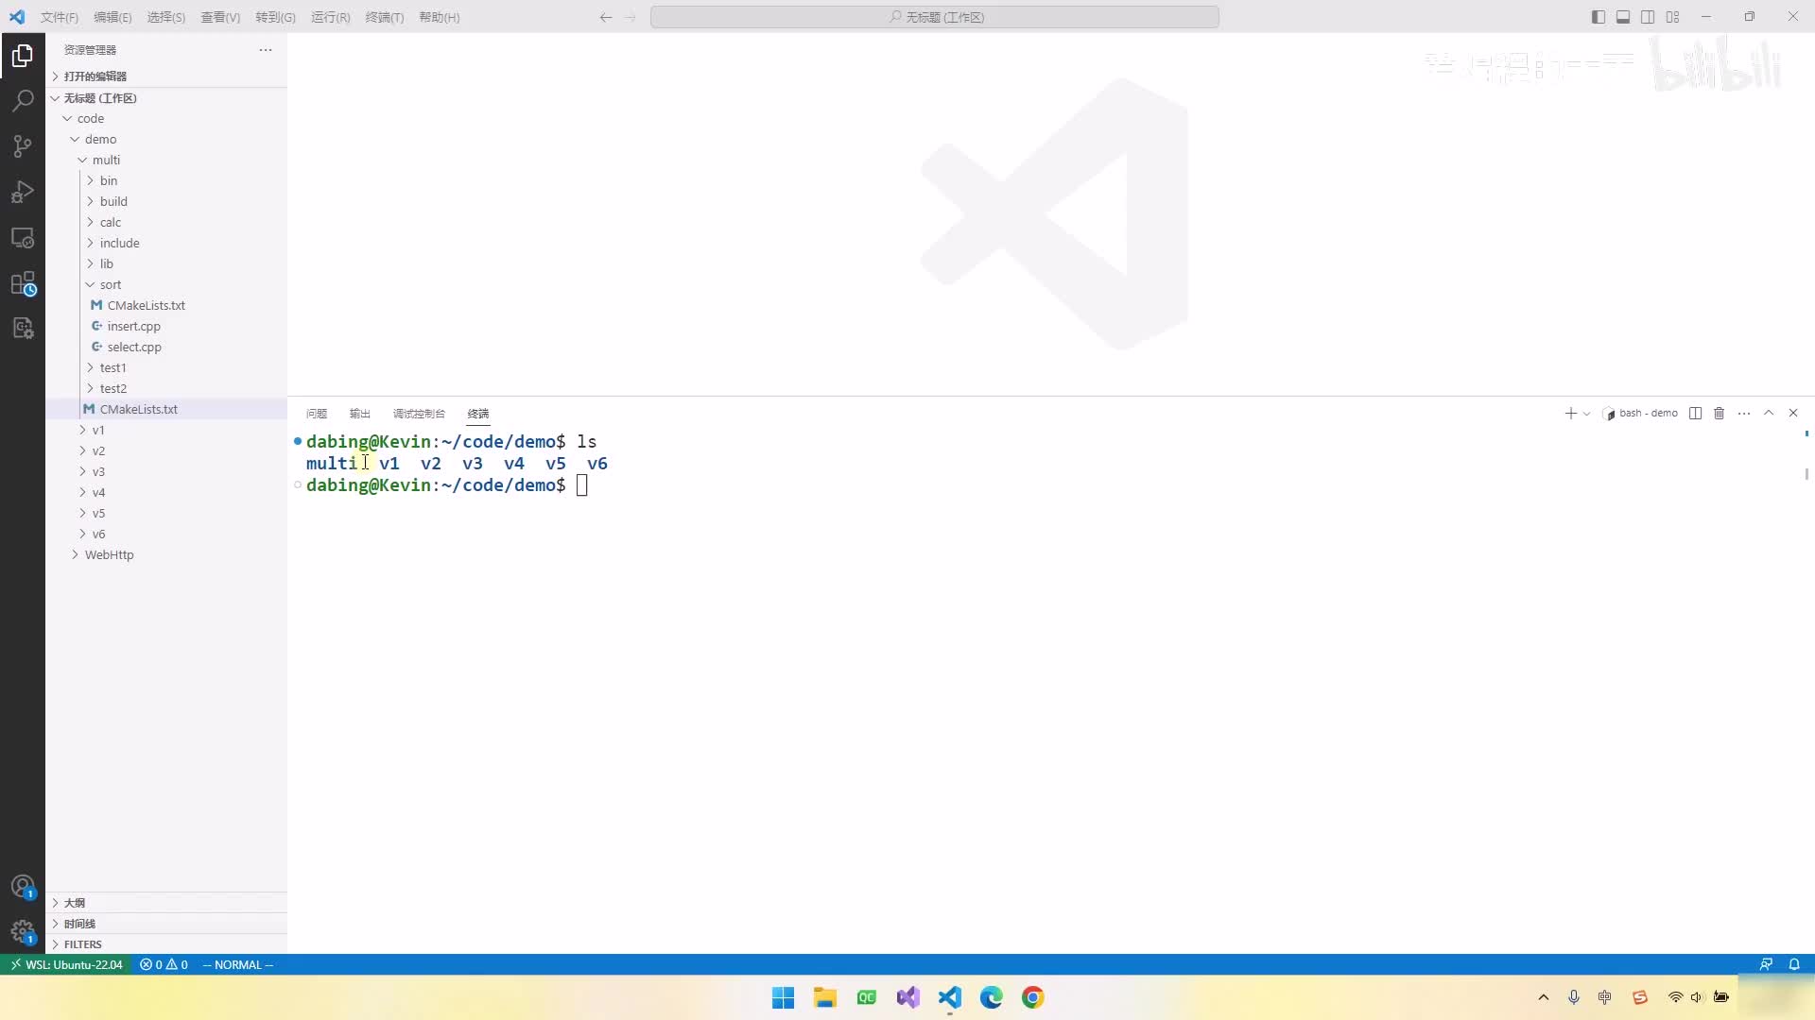Click the Source Control icon in sidebar
This screenshot has width=1815, height=1020.
click(x=23, y=145)
